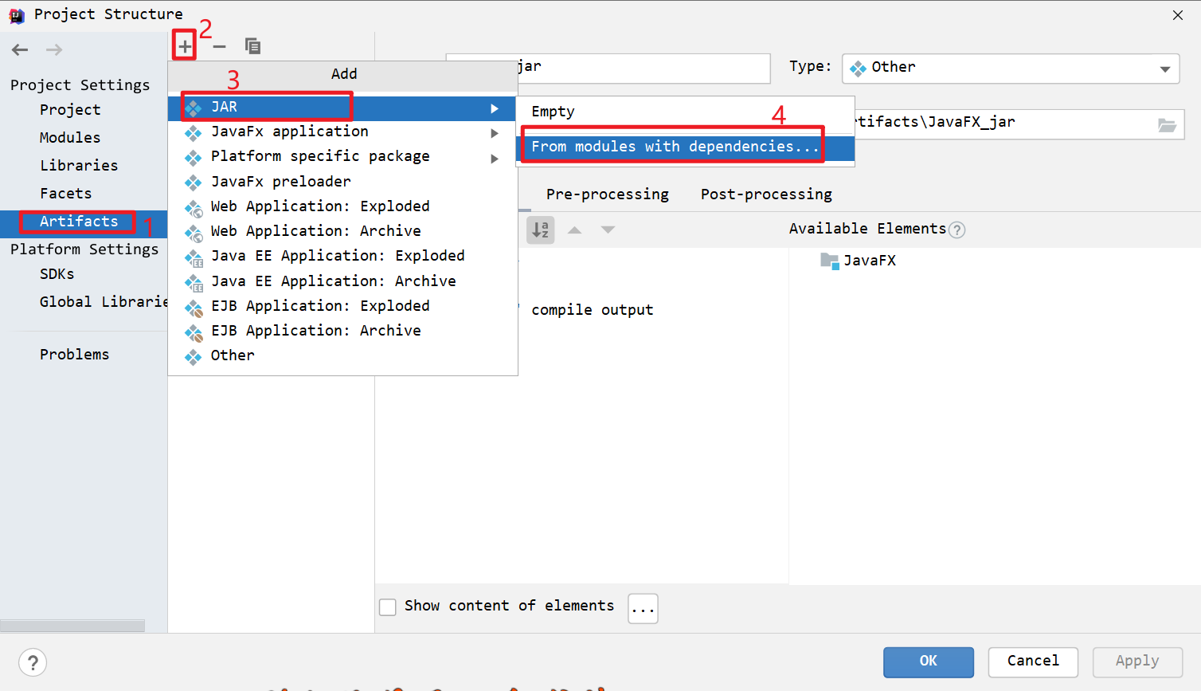Expand Platform specific package submenu arrow
Viewport: 1201px width, 691px height.
click(495, 159)
